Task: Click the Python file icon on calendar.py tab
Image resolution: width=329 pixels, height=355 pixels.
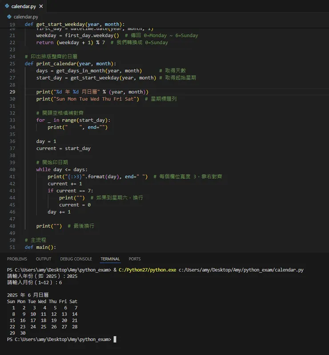Action: tap(7, 6)
